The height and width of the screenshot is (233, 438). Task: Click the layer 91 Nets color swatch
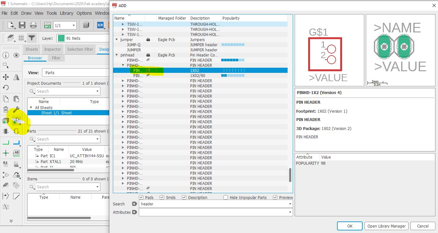(x=61, y=38)
